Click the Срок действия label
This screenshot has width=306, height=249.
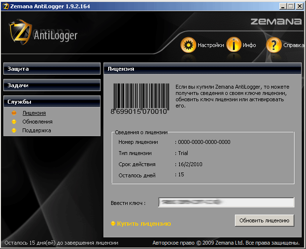pos(137,164)
